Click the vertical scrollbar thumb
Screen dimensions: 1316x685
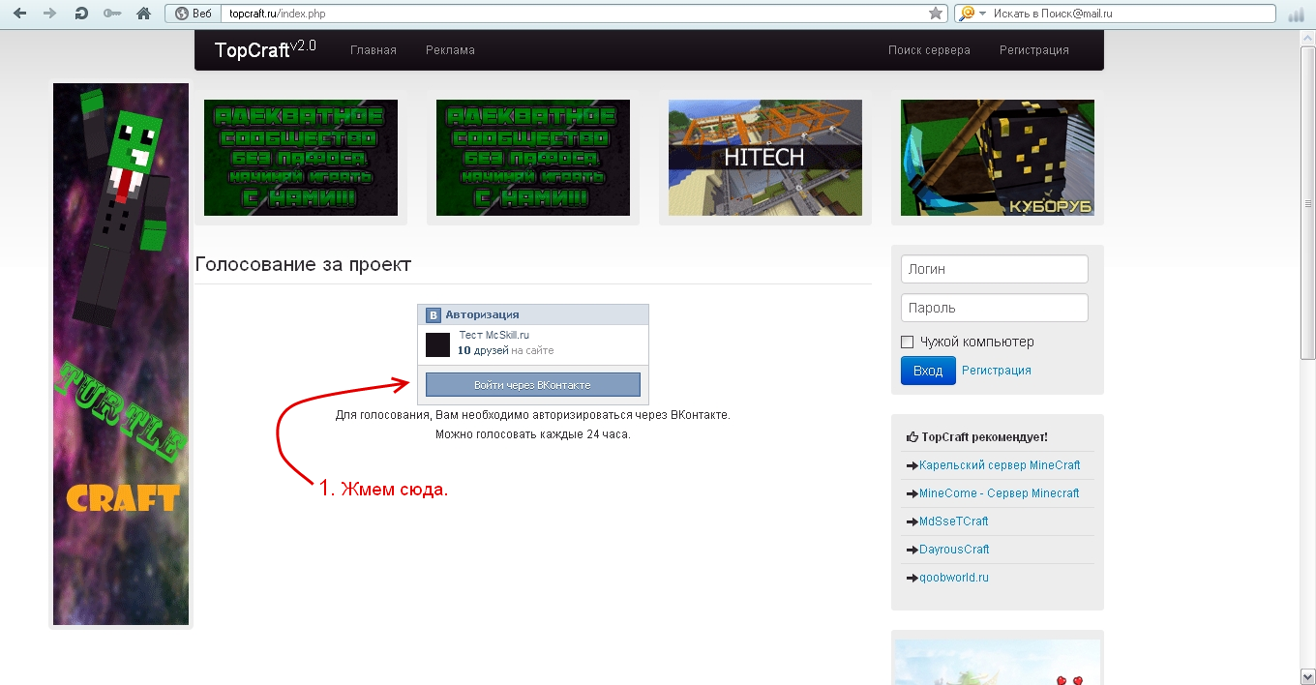[x=1308, y=202]
